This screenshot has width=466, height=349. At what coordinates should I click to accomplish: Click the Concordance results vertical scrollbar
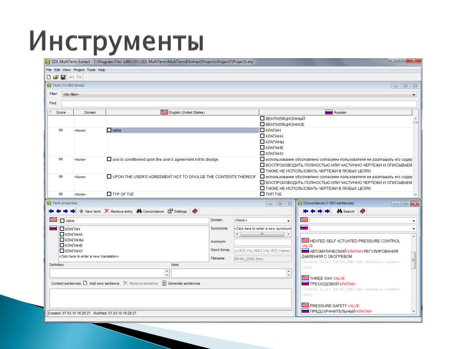coord(413,274)
